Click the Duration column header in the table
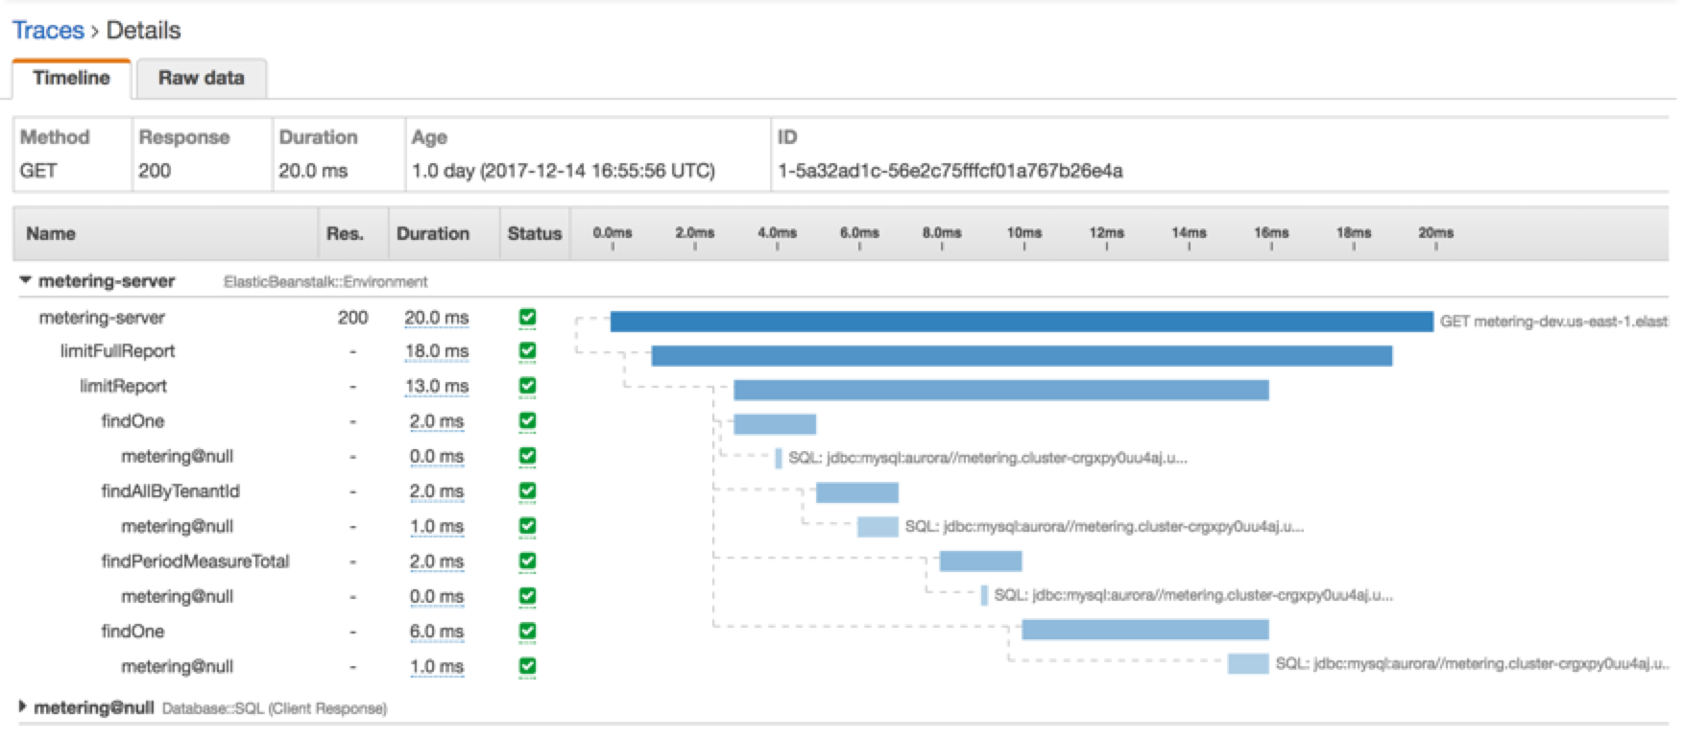 pyautogui.click(x=433, y=234)
